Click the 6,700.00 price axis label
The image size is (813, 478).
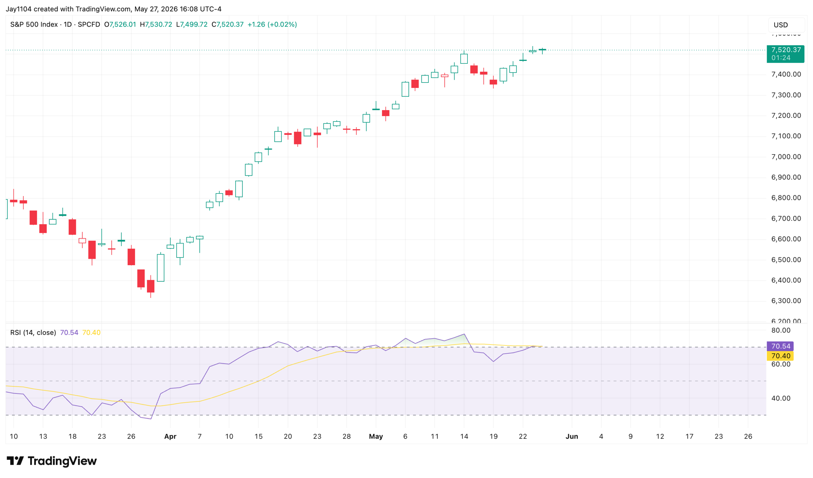point(786,219)
